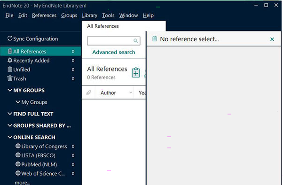283x185 pixels.
Task: Collapse the My Groups subgroup
Action: [18, 102]
